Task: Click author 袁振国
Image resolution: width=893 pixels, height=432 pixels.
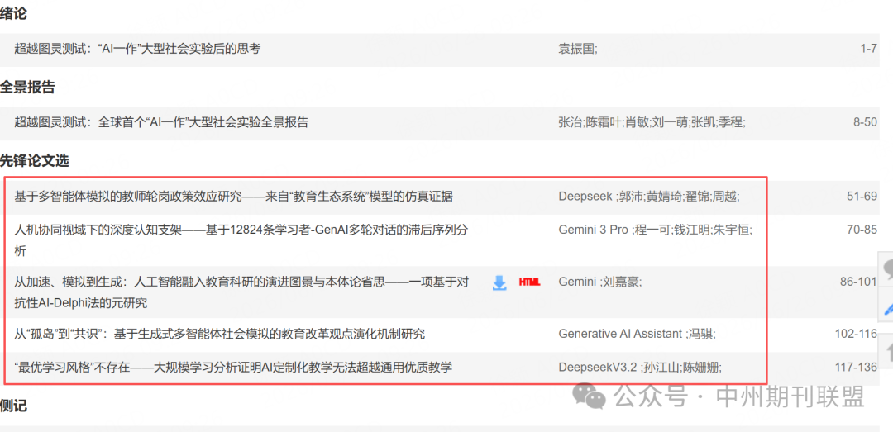Action: (x=577, y=49)
